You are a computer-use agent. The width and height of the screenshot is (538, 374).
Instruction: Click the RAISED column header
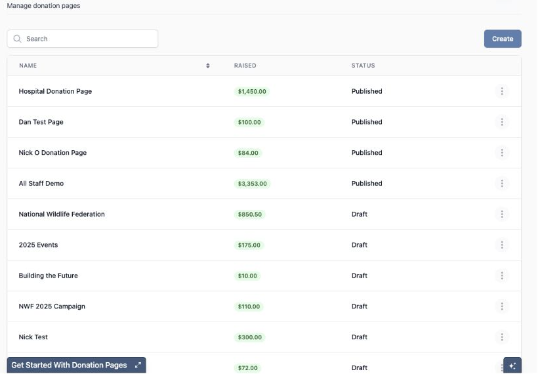pos(245,66)
